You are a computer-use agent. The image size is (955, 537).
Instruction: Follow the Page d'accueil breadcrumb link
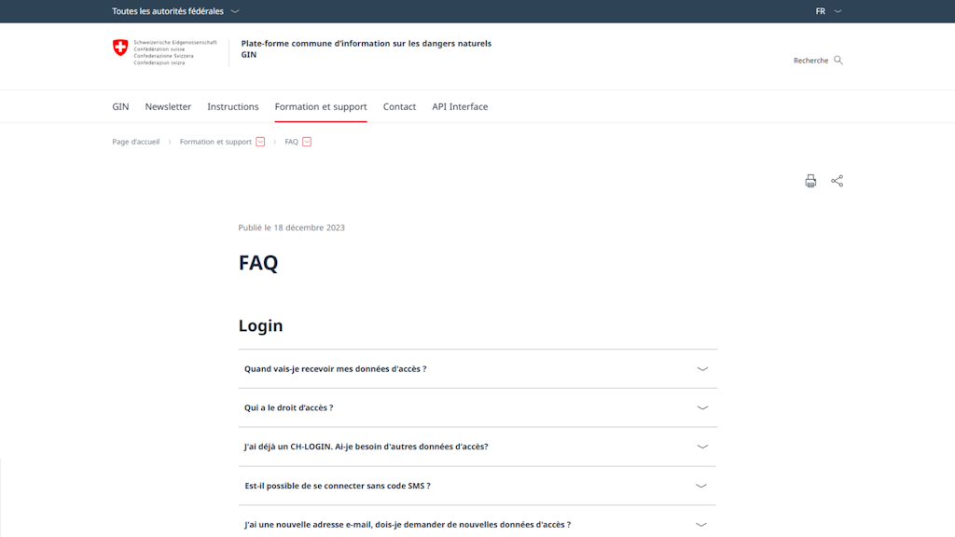134,142
